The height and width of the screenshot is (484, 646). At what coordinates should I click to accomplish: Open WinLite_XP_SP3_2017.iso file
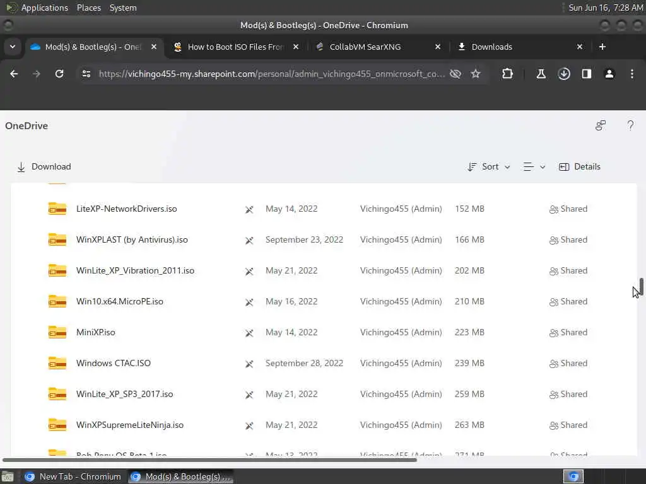point(124,394)
